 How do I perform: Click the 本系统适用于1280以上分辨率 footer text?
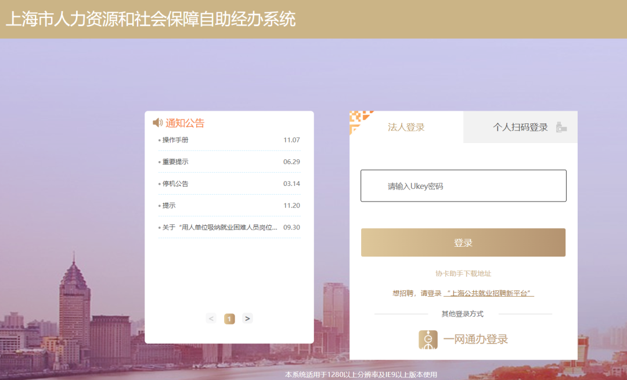361,375
